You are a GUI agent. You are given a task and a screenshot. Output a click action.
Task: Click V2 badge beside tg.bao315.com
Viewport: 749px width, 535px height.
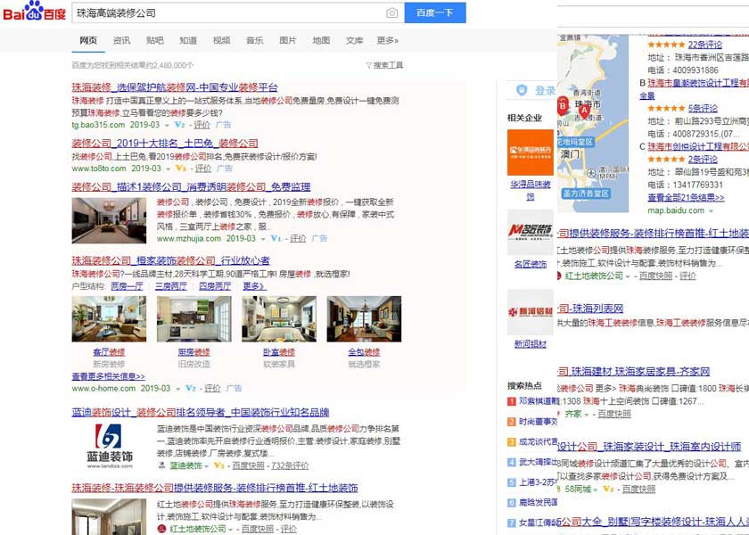pyautogui.click(x=179, y=125)
